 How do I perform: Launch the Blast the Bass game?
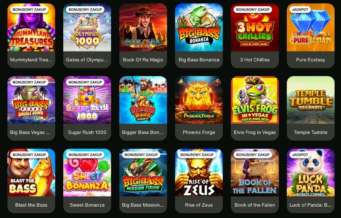tap(31, 181)
